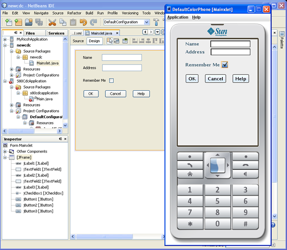Open the editor tab list dropdown arrow
The width and height of the screenshot is (287, 250).
157,32
